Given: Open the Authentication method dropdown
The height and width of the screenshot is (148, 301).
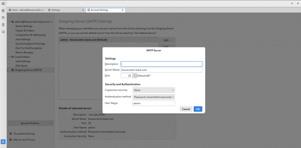Looking at the screenshot, I should click(154, 97).
